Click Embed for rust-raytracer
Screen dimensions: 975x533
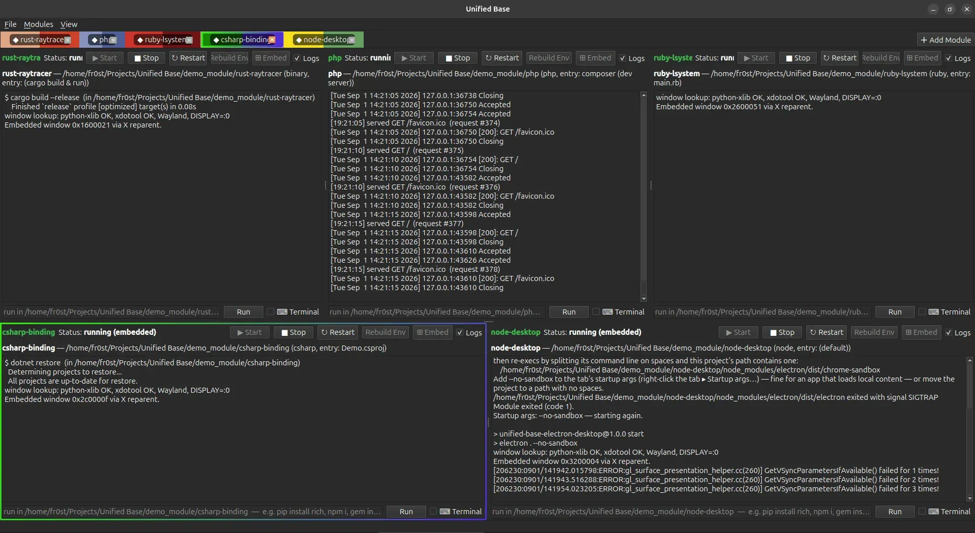pos(271,58)
